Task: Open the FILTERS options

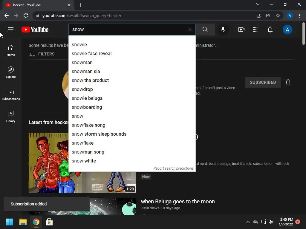Action: click(x=42, y=54)
